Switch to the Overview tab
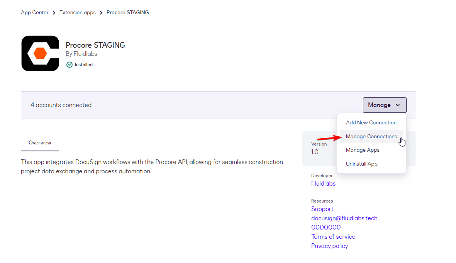The width and height of the screenshot is (456, 263). [x=40, y=143]
